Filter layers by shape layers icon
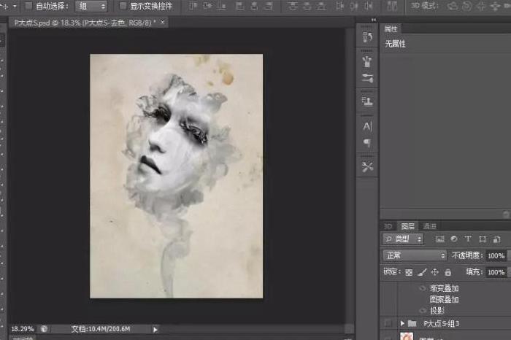The height and width of the screenshot is (340, 511). pyautogui.click(x=483, y=239)
